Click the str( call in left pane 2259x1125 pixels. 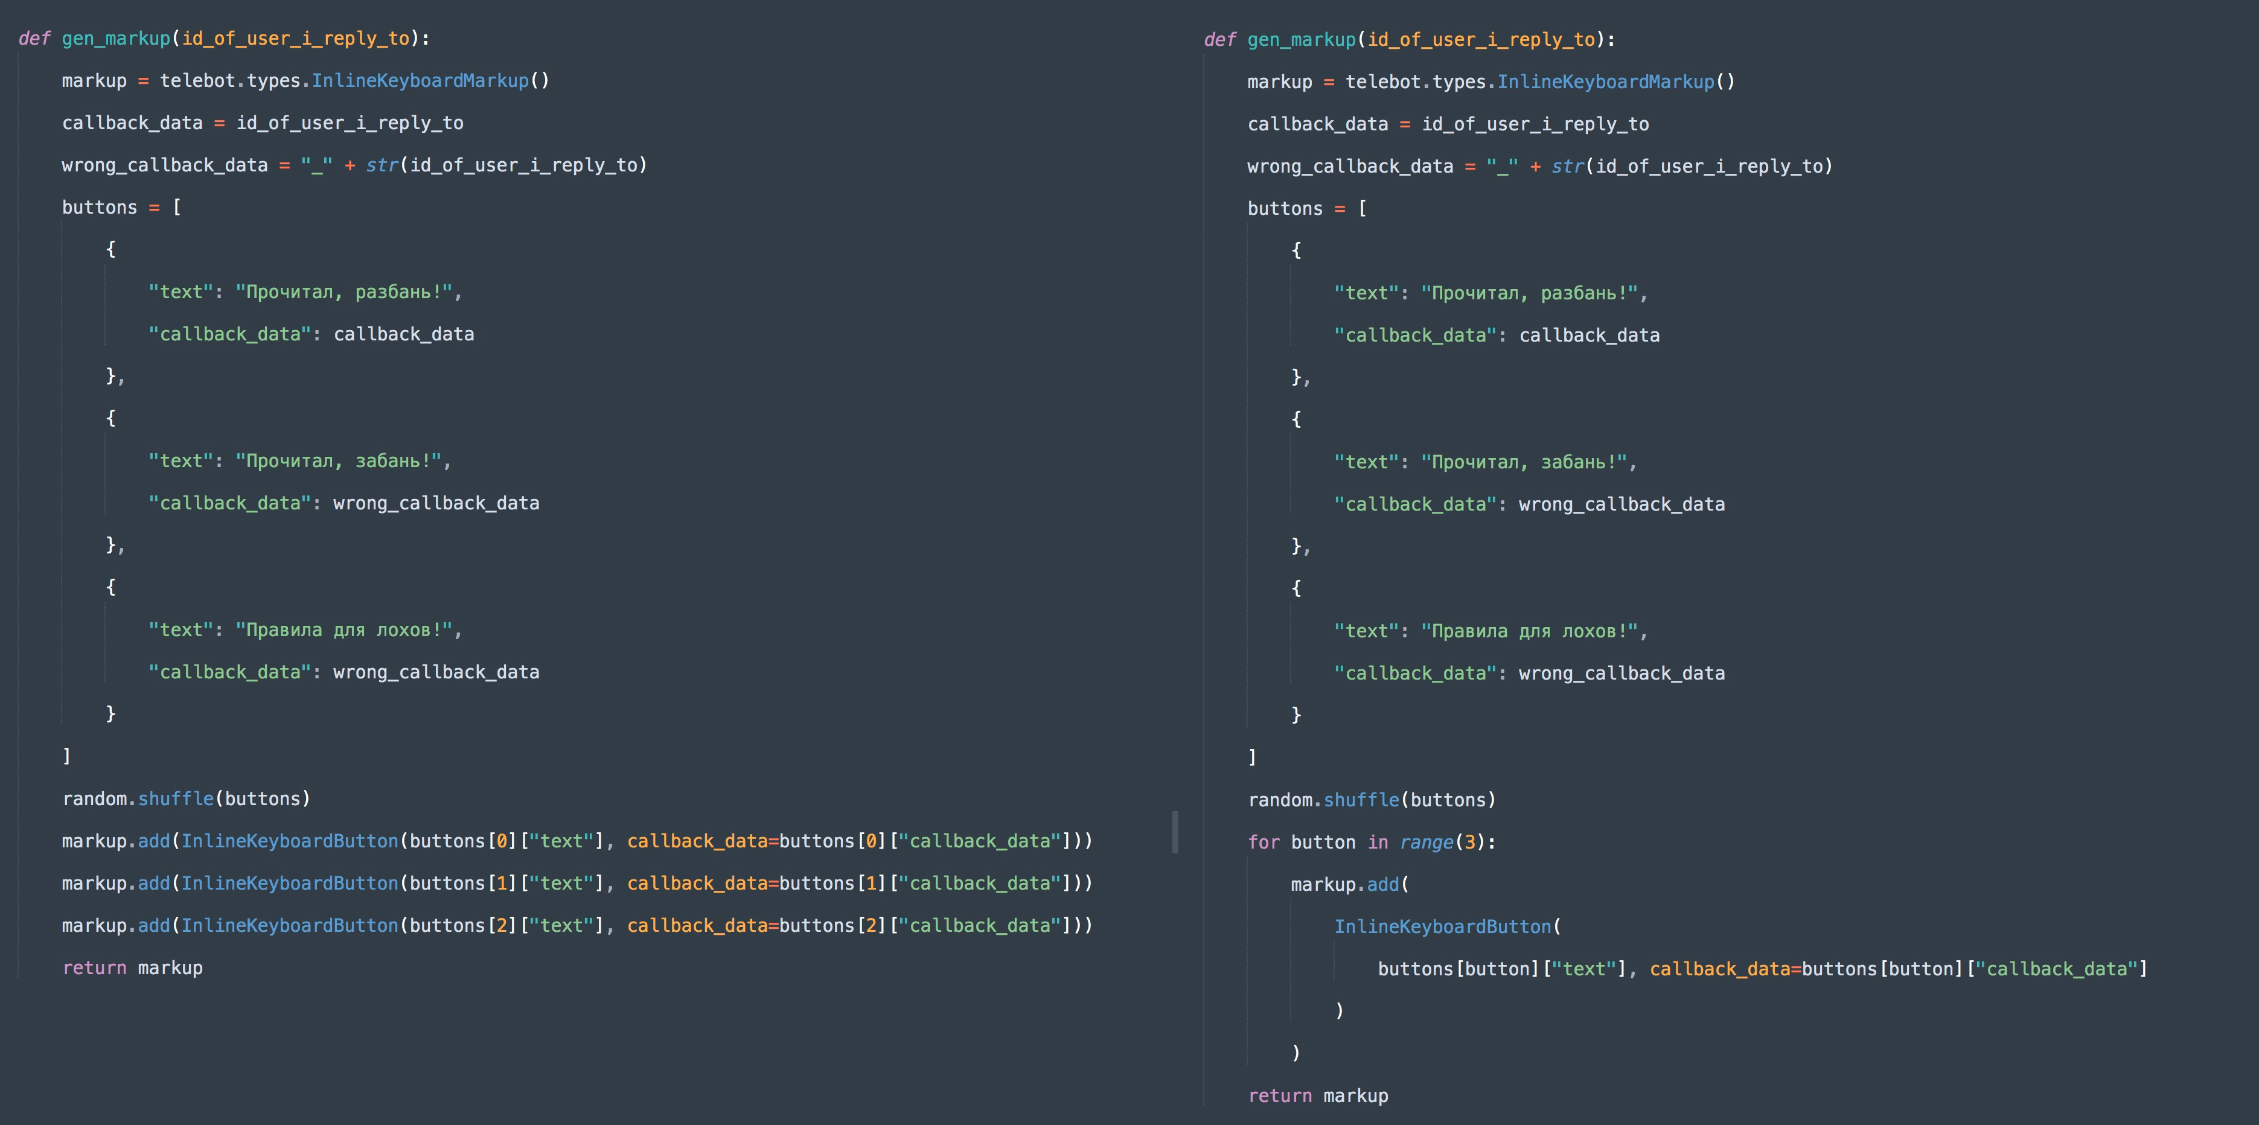[x=387, y=165]
